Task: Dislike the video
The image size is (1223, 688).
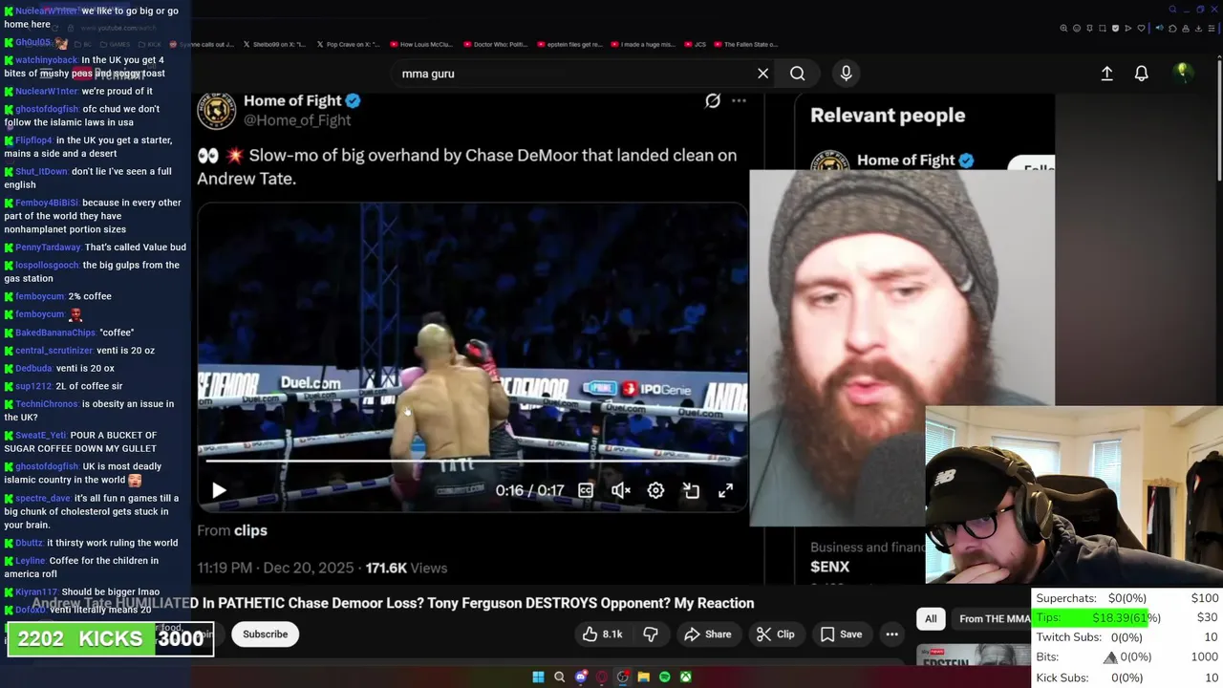Action: coord(651,634)
